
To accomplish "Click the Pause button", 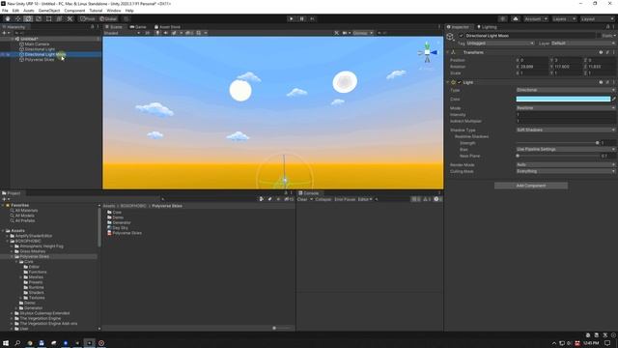I will 302,19.
